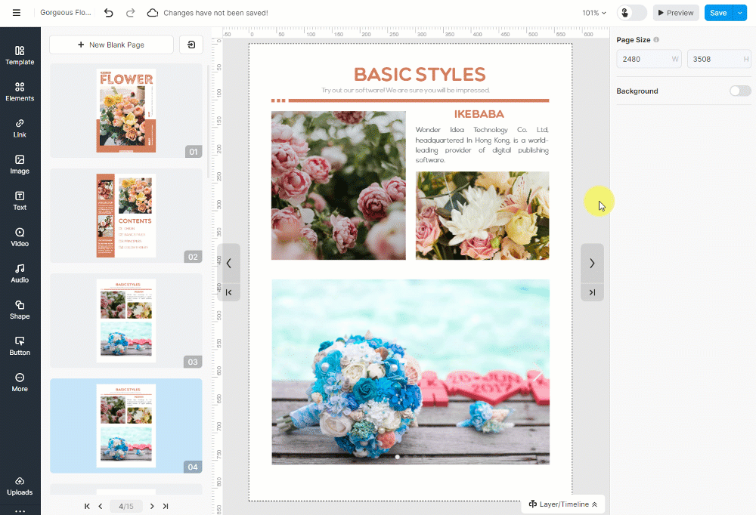Open the hamburger main menu

(x=17, y=13)
